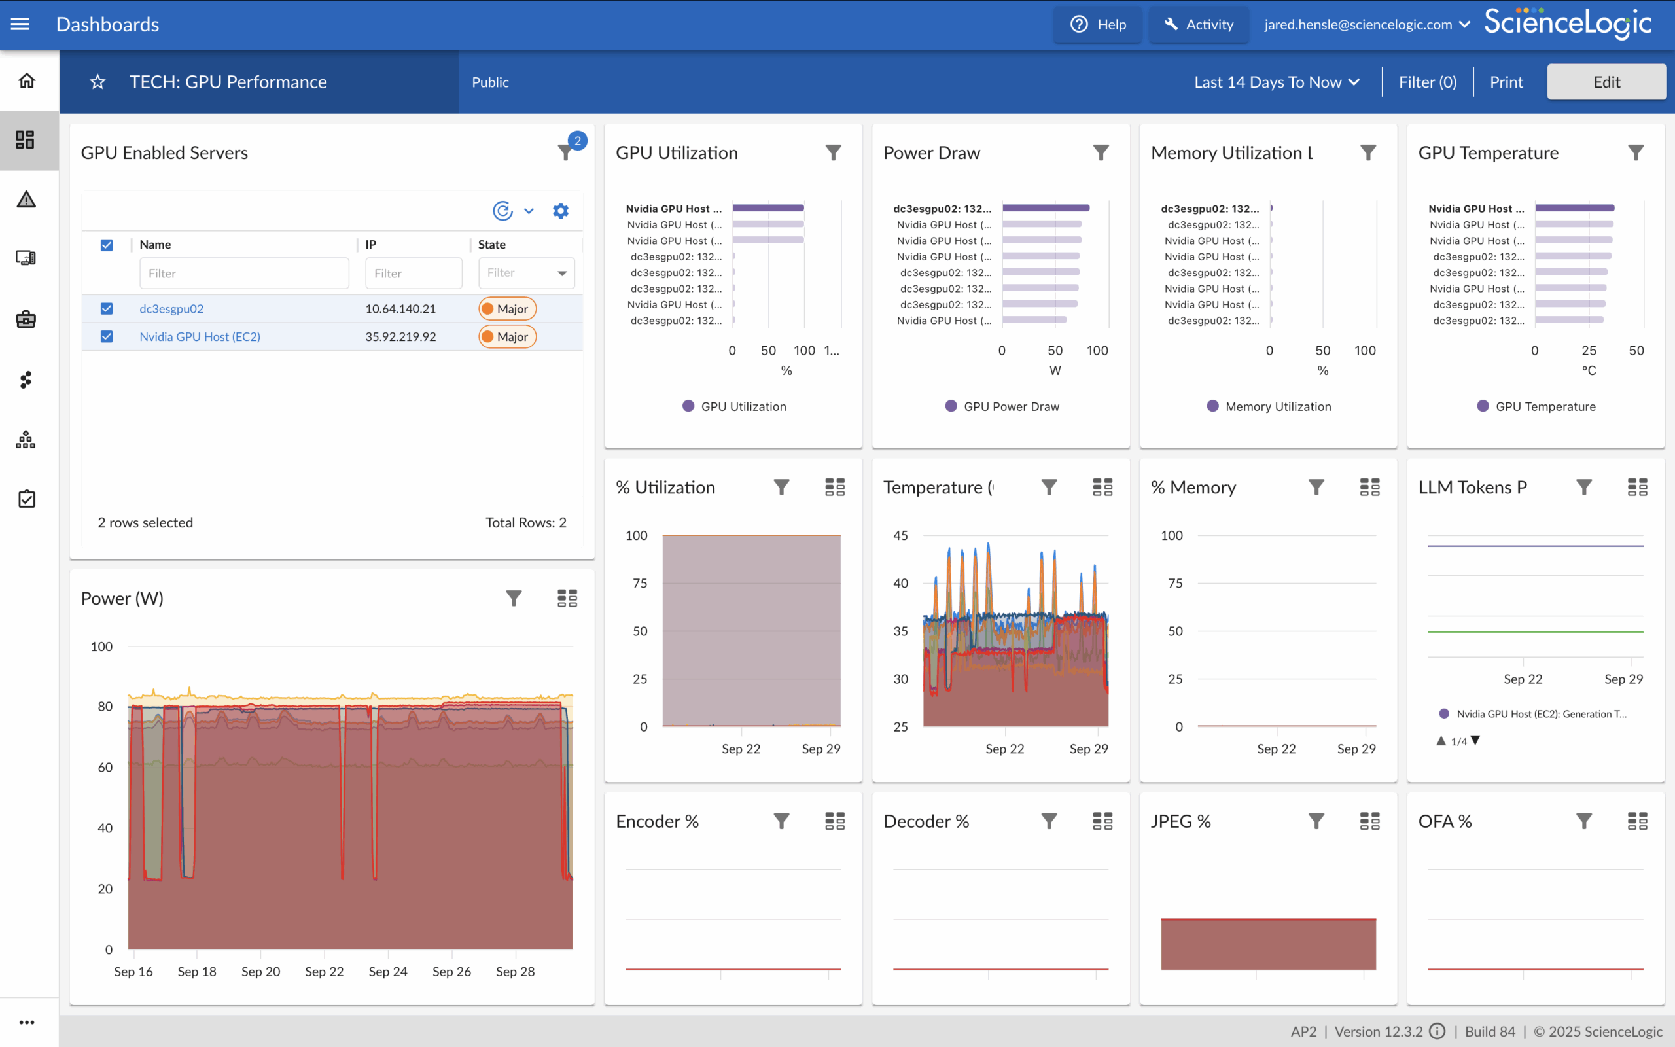1675x1047 pixels.
Task: Uncheck the Nvidia GPU Host (EC2) row checkbox
Action: pos(107,336)
